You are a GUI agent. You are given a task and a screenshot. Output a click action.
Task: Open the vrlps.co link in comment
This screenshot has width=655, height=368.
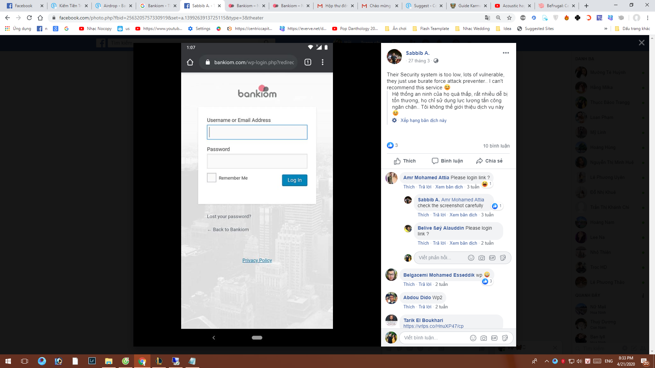coord(433,326)
